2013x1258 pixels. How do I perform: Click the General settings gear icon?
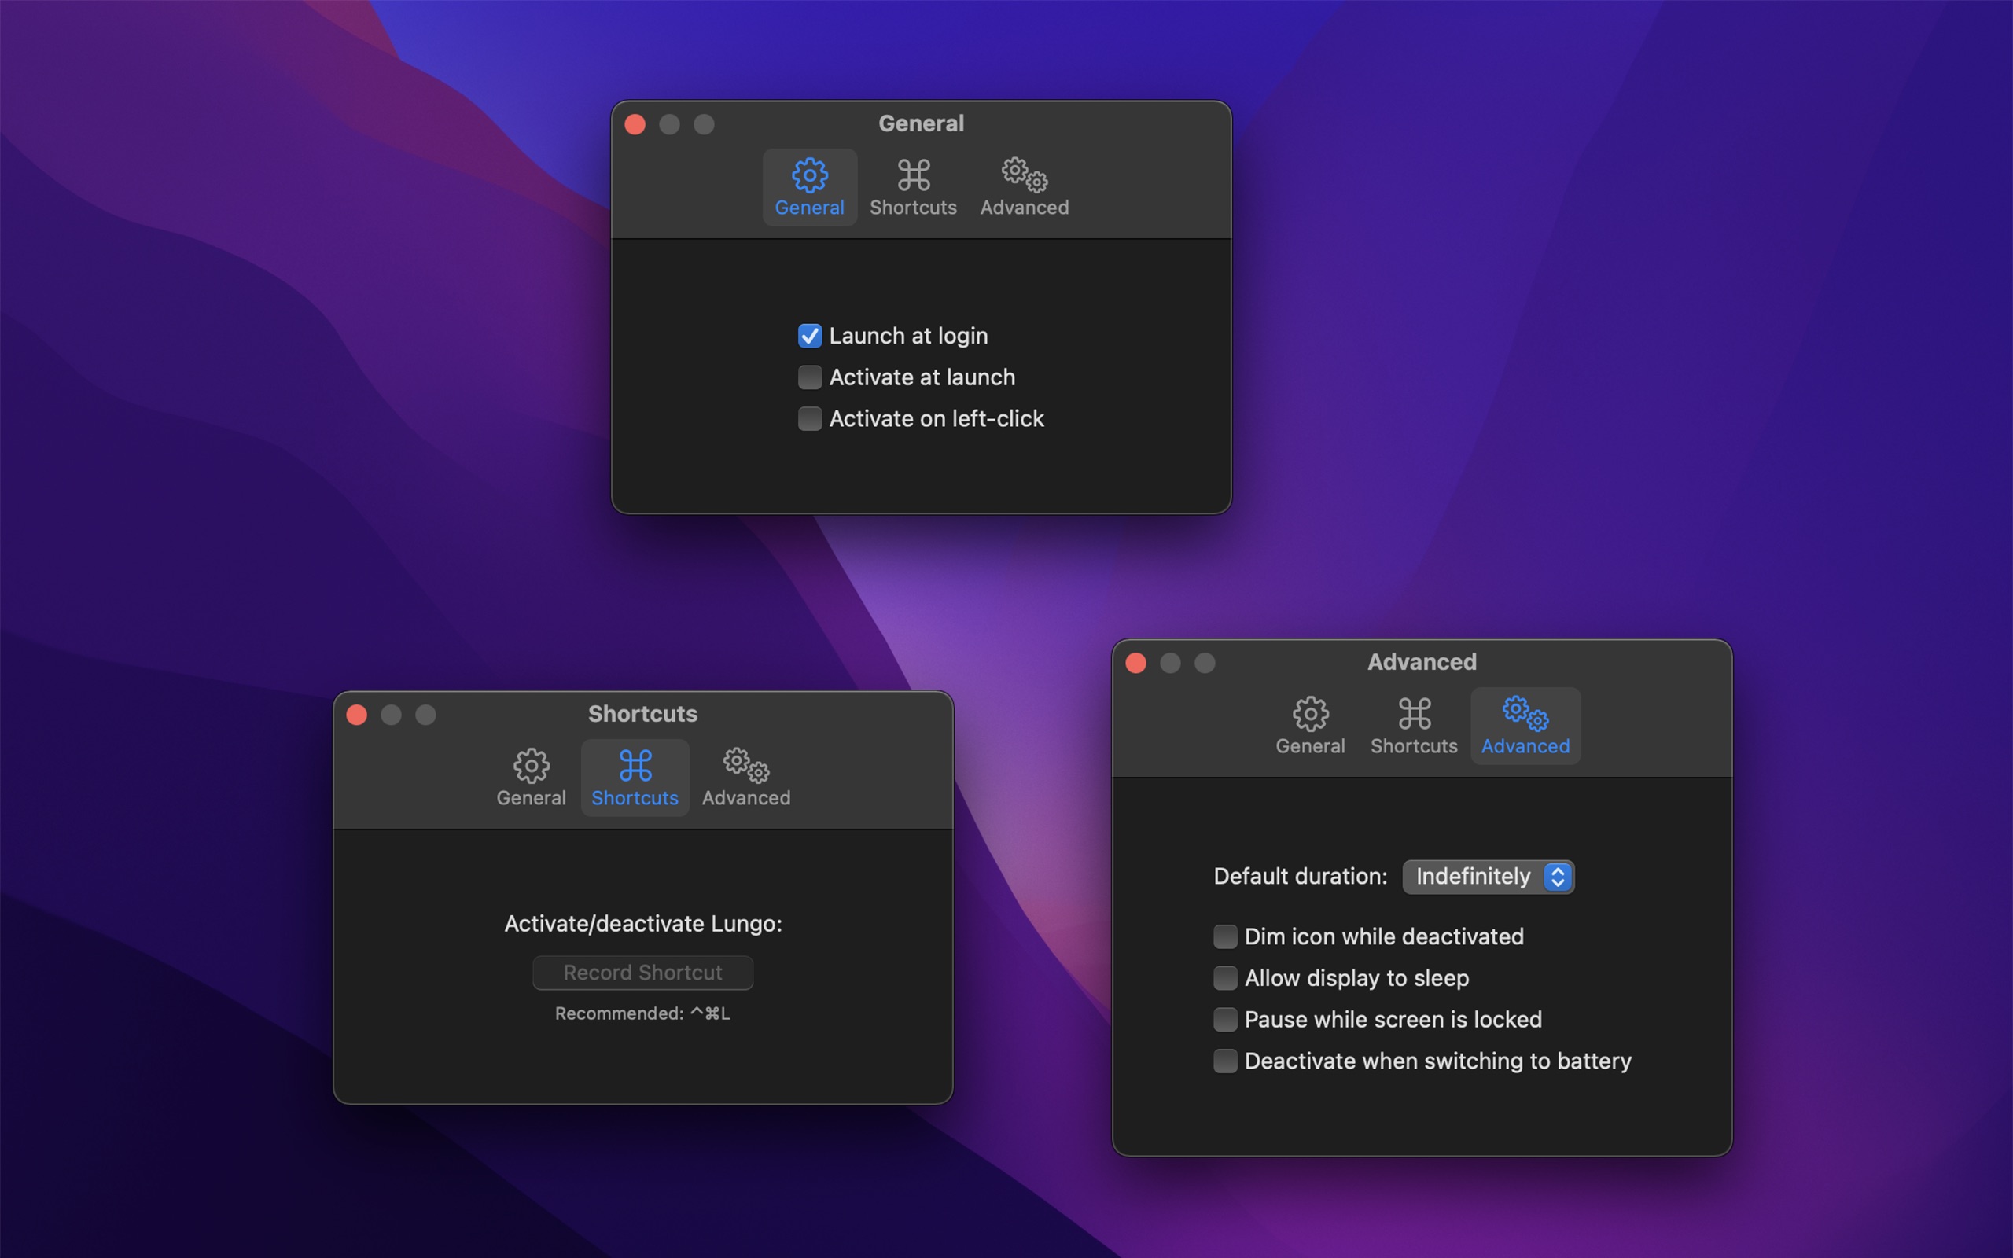point(808,172)
